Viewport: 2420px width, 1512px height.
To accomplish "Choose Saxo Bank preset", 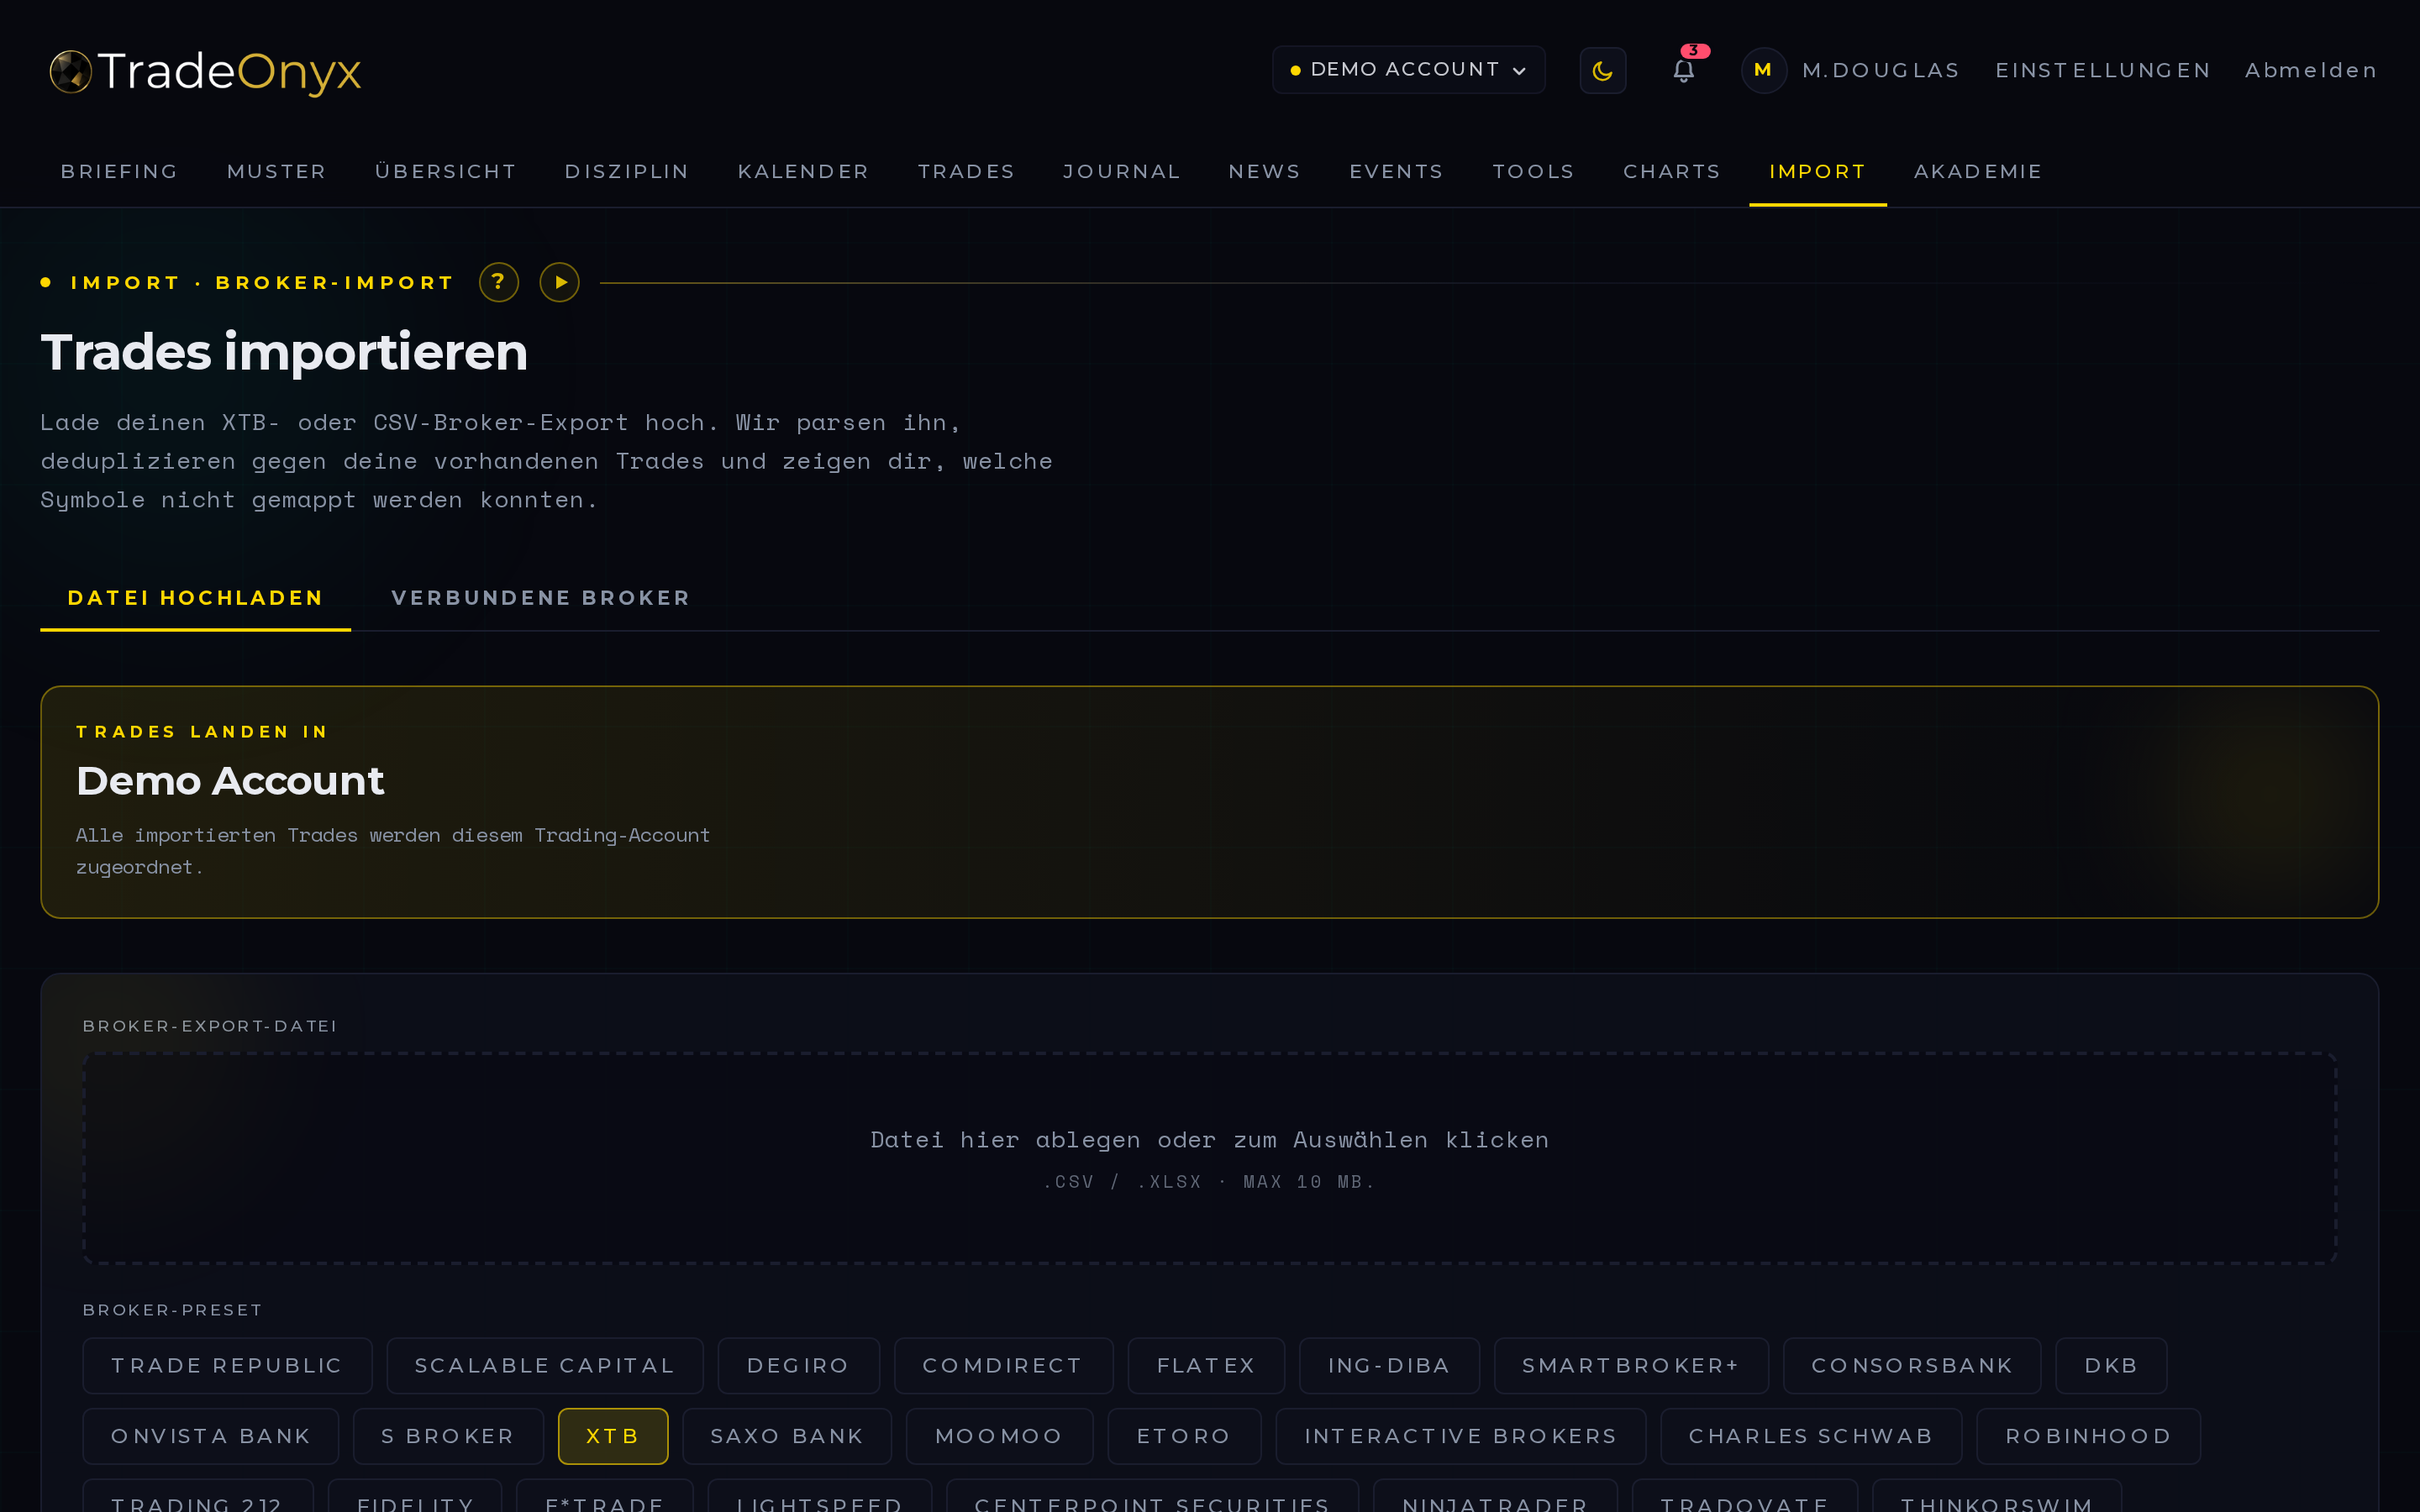I will 787,1436.
